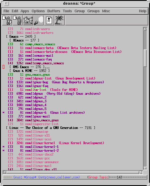The height and width of the screenshot is (186, 150).
Task: Open the Edit menu
Action: pos(15,11)
